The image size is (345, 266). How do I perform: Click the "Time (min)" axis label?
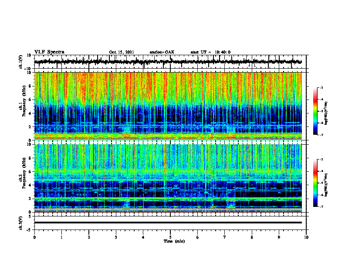point(174,241)
